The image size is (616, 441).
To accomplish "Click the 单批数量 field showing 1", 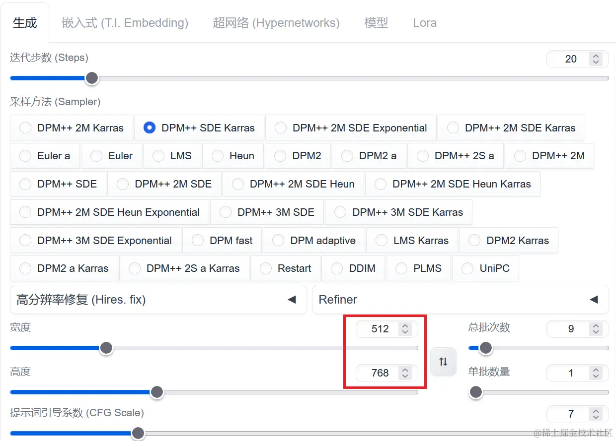I will pos(578,373).
